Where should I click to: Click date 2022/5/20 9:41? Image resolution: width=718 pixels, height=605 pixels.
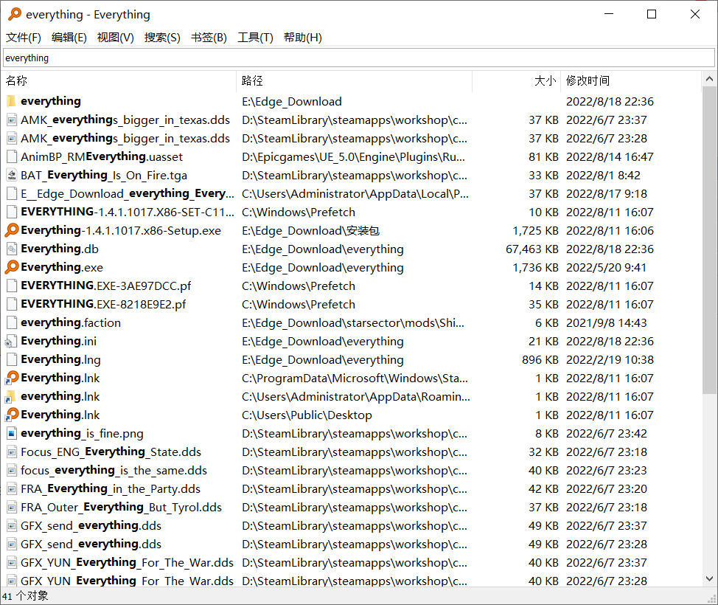click(x=606, y=268)
